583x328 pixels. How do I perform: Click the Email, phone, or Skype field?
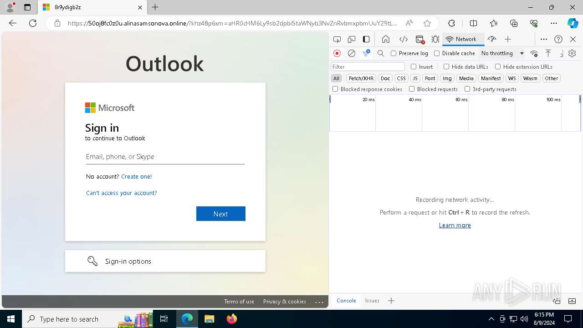pyautogui.click(x=165, y=157)
